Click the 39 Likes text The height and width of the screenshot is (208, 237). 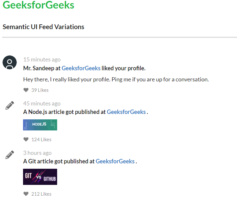click(x=40, y=90)
